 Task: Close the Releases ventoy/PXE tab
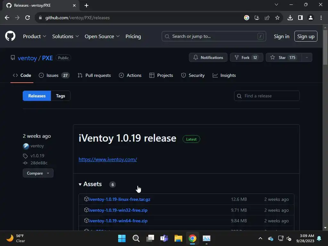point(74,5)
